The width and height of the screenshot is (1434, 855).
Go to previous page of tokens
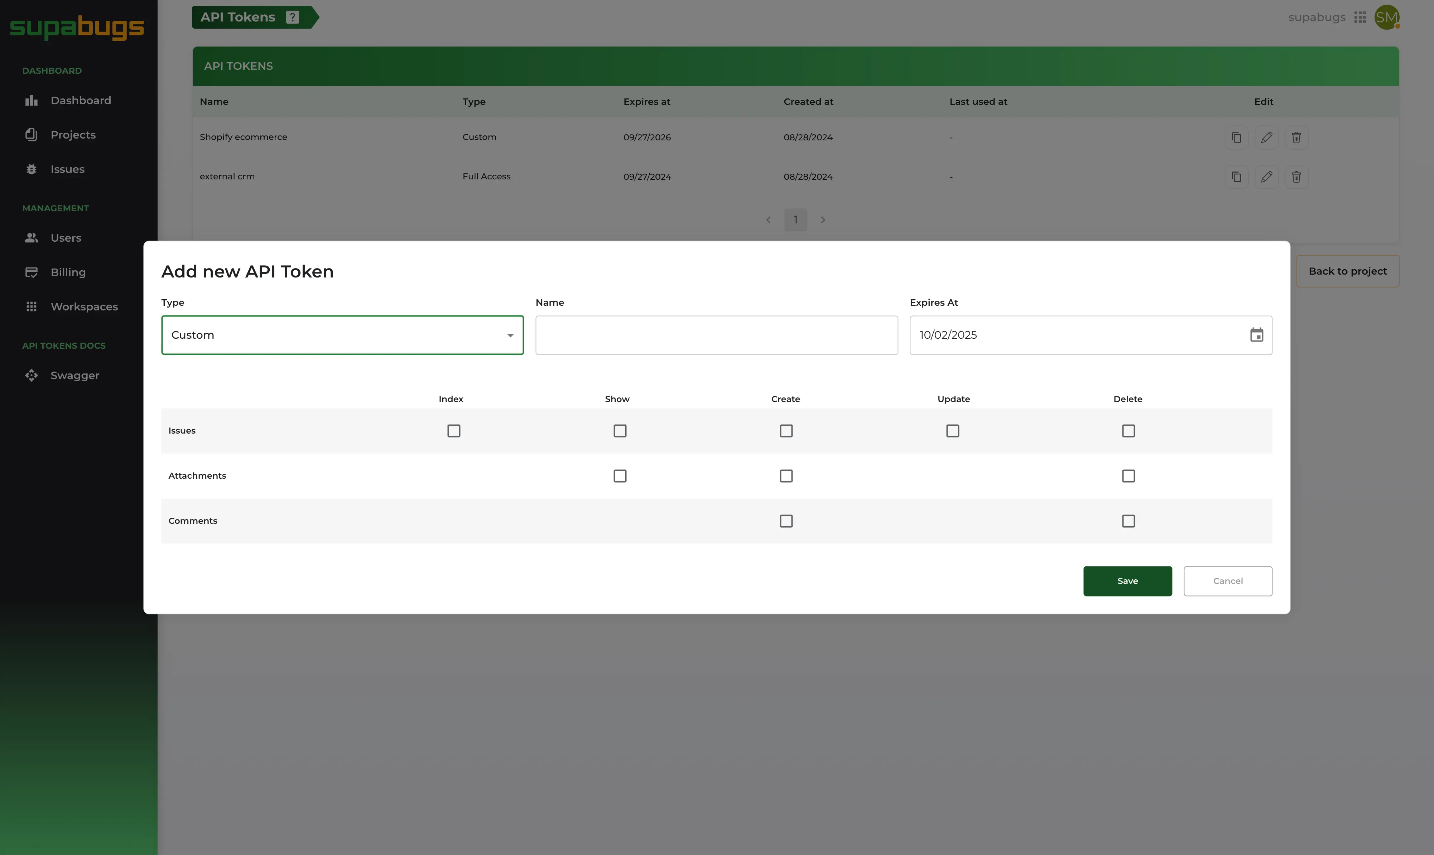pos(768,219)
